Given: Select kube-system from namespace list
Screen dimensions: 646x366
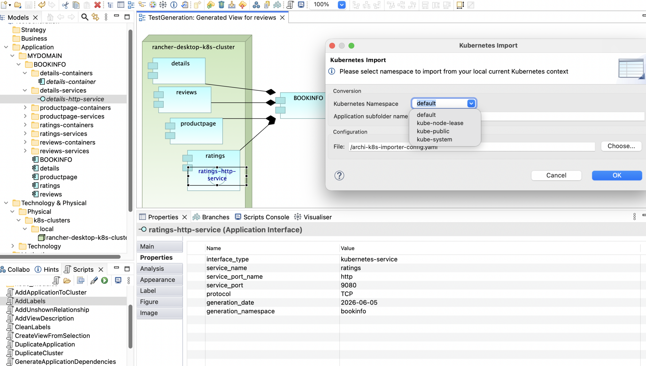Looking at the screenshot, I should pyautogui.click(x=434, y=139).
